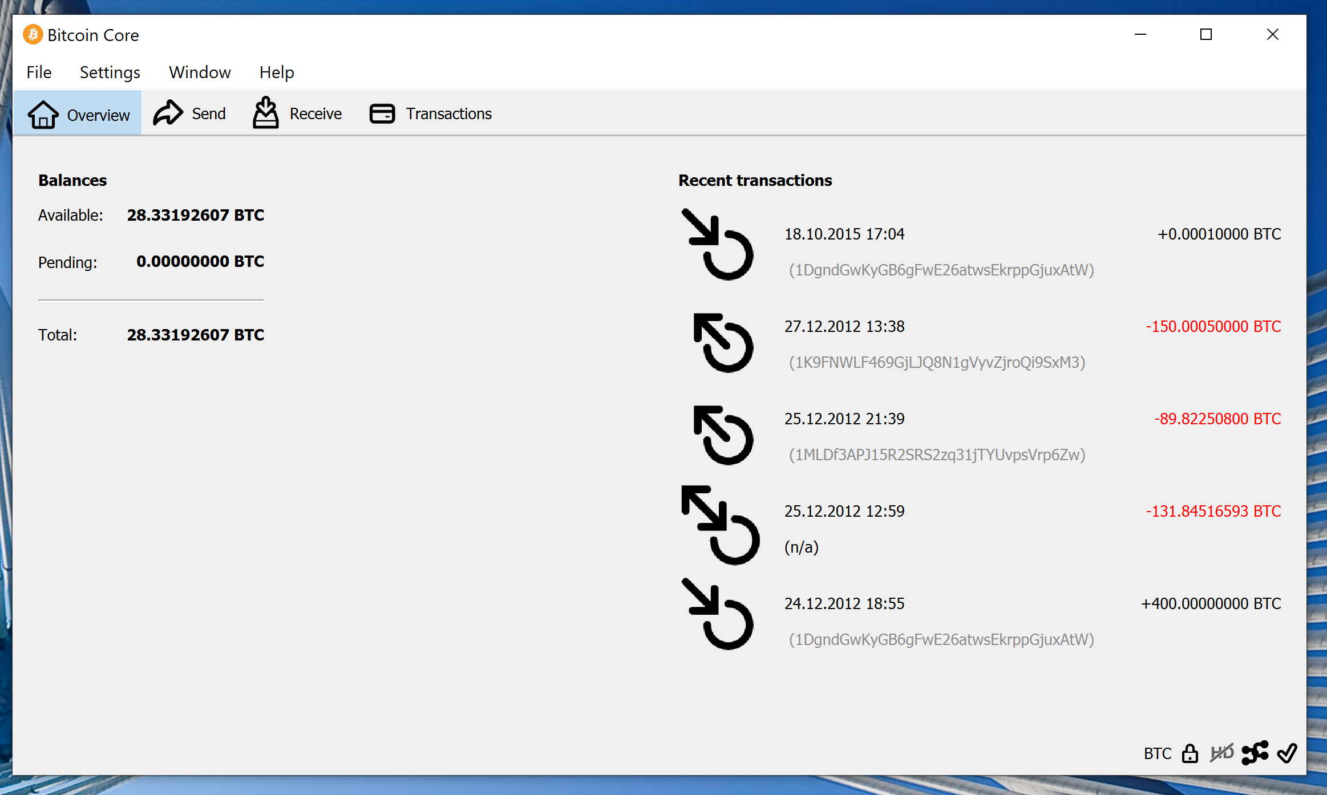Image resolution: width=1327 pixels, height=795 pixels.
Task: Click incoming icon of 18.10.2015 transaction
Action: [x=718, y=245]
